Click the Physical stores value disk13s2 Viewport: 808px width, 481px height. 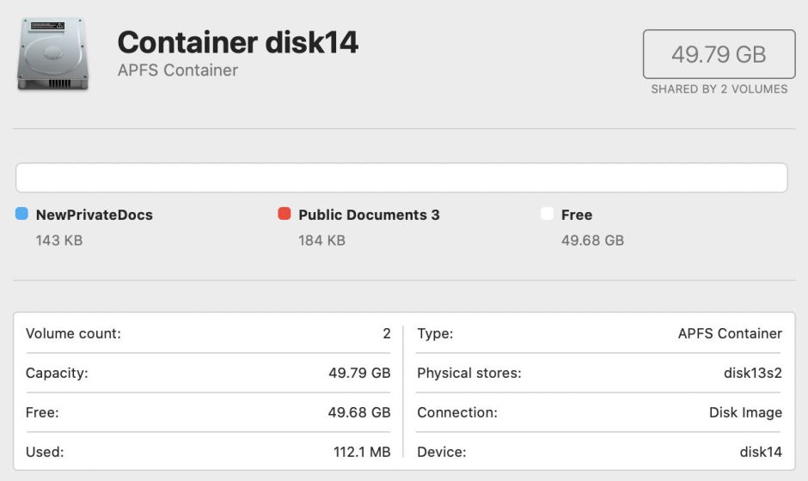point(753,373)
